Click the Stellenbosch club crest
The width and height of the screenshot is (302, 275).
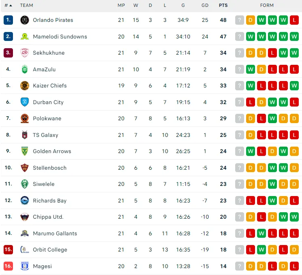(25, 168)
